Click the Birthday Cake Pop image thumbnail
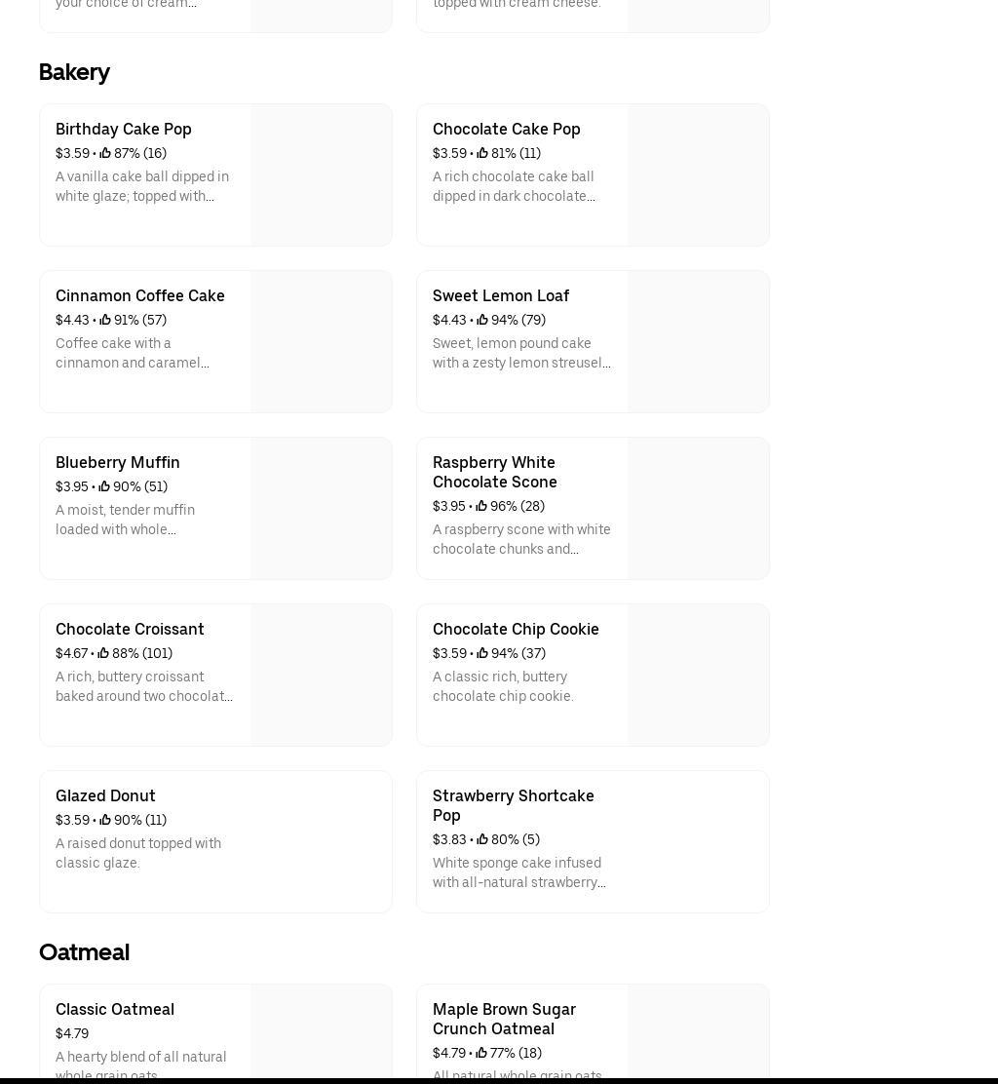The image size is (998, 1084). coord(321,175)
